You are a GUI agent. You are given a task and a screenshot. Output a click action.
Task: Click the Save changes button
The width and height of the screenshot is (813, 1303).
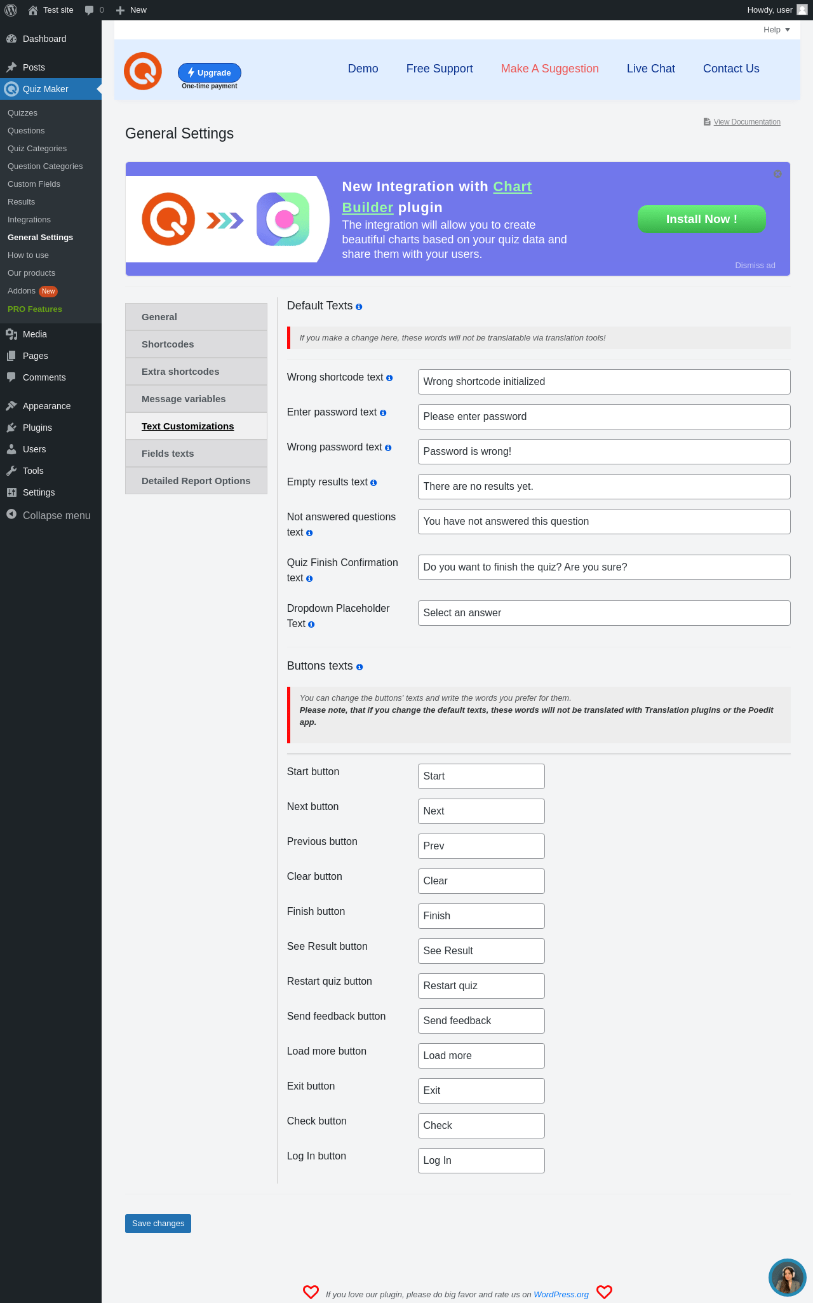158,1223
